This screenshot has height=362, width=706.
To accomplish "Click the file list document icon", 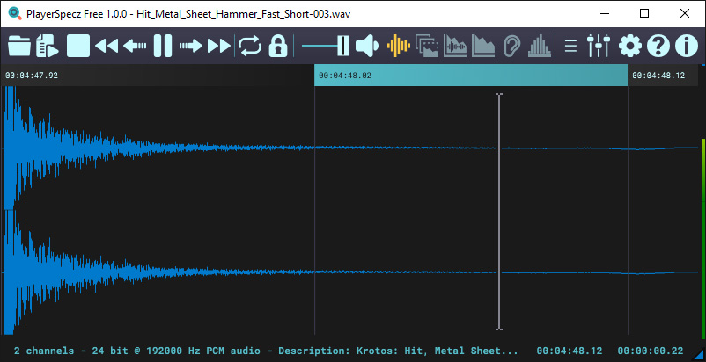I will click(48, 46).
